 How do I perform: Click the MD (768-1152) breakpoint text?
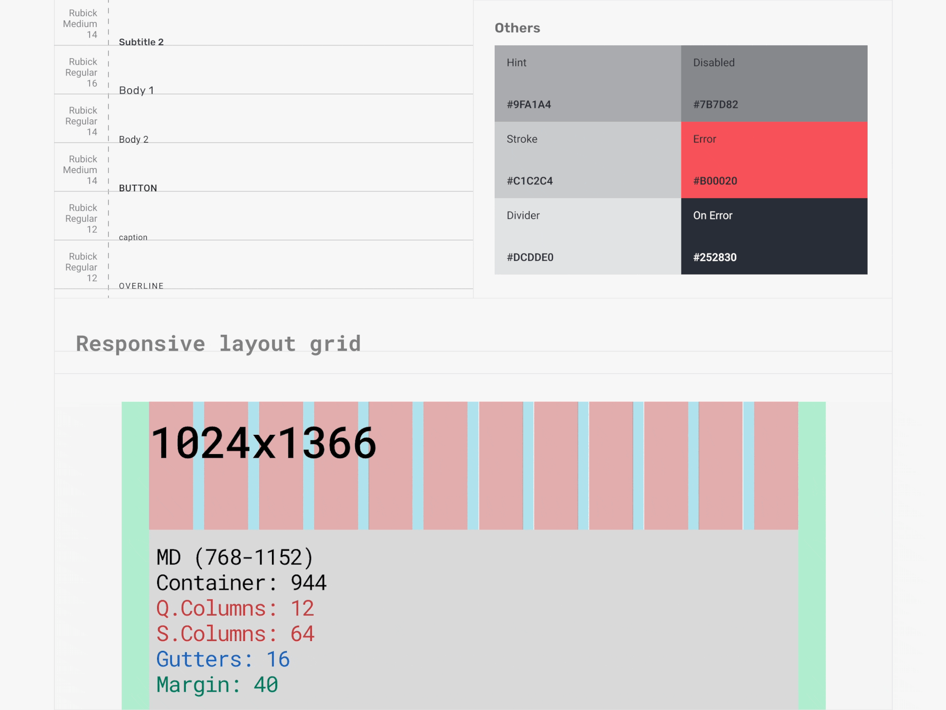235,558
